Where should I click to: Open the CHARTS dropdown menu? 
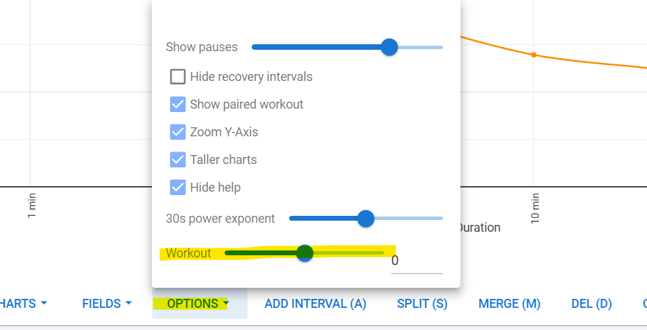point(23,304)
